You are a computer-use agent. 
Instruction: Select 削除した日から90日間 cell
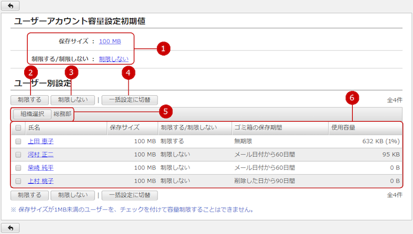pos(265,181)
